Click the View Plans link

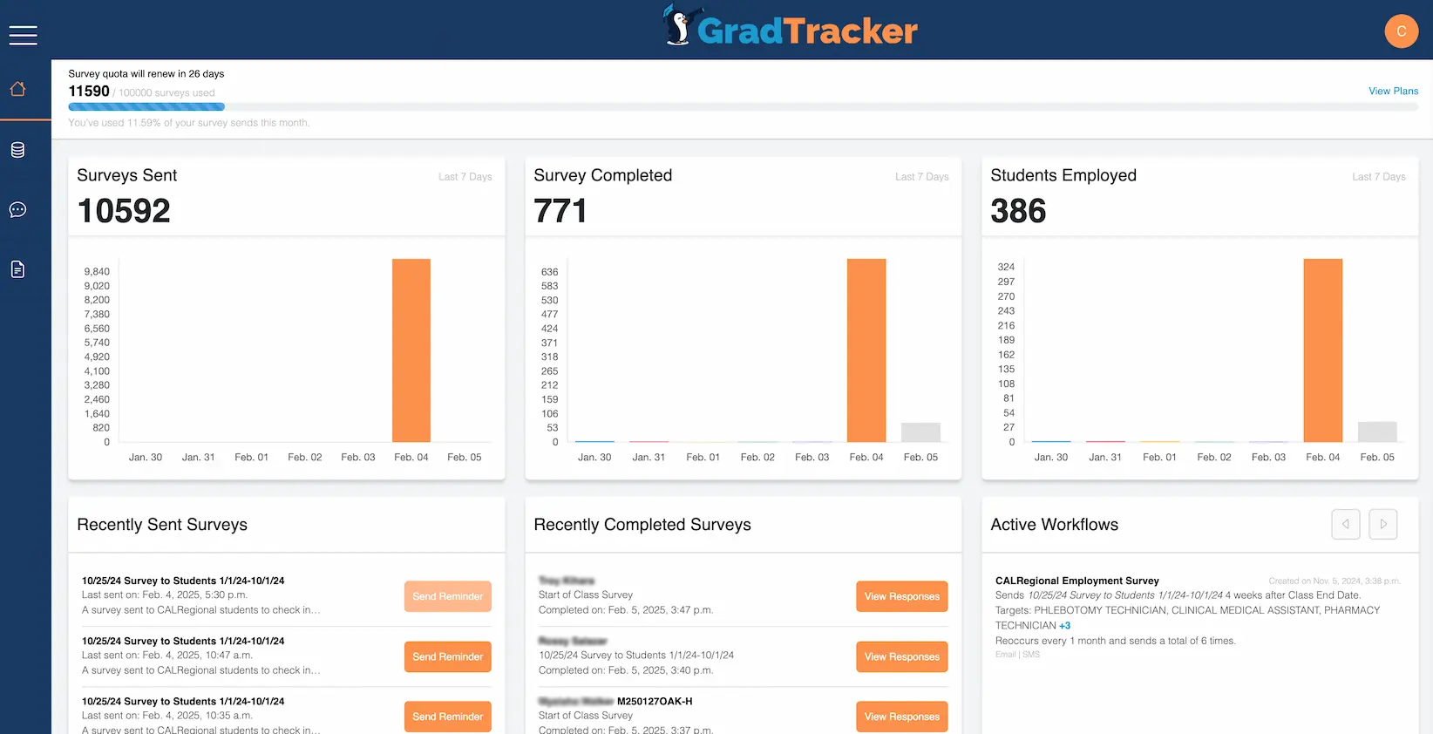[x=1393, y=91]
